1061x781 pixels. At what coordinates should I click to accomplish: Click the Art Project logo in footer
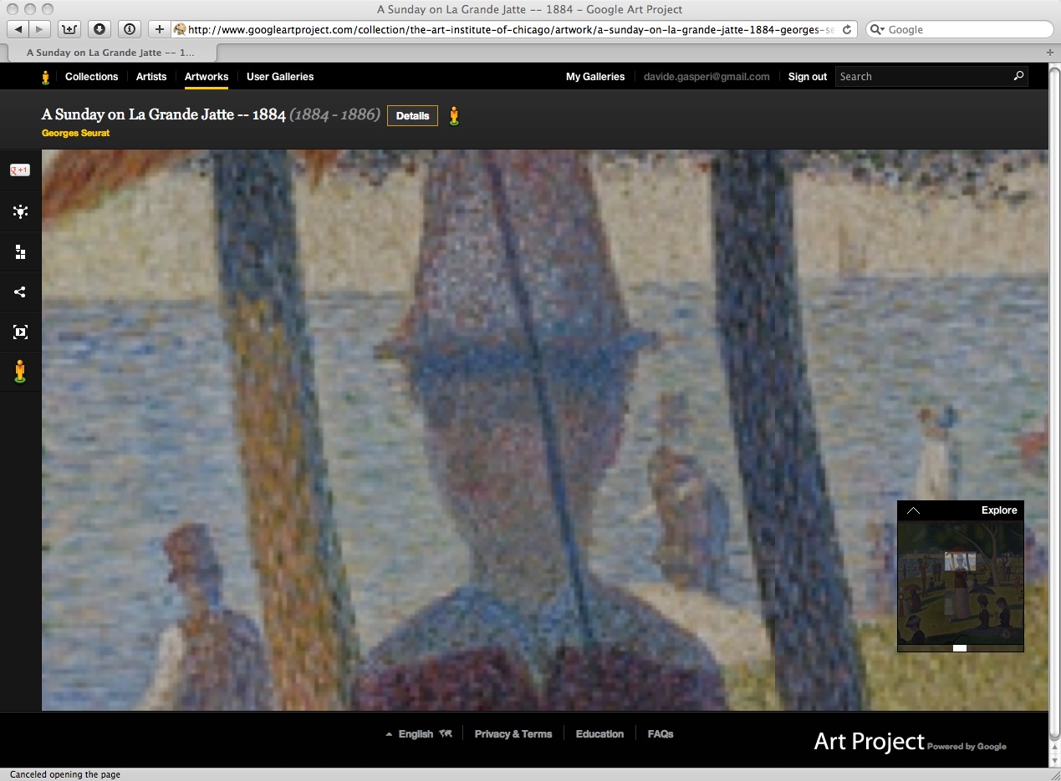tap(869, 741)
